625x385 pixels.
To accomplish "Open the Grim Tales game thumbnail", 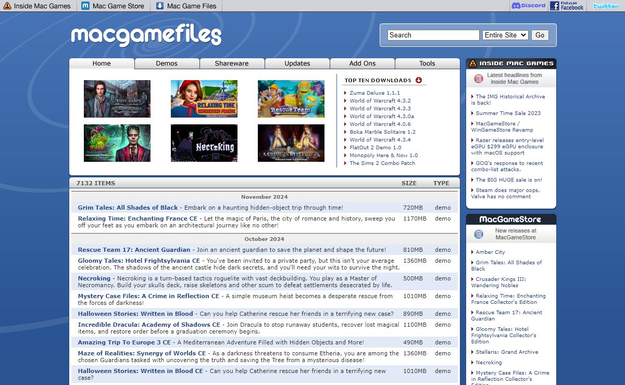I will (x=117, y=99).
